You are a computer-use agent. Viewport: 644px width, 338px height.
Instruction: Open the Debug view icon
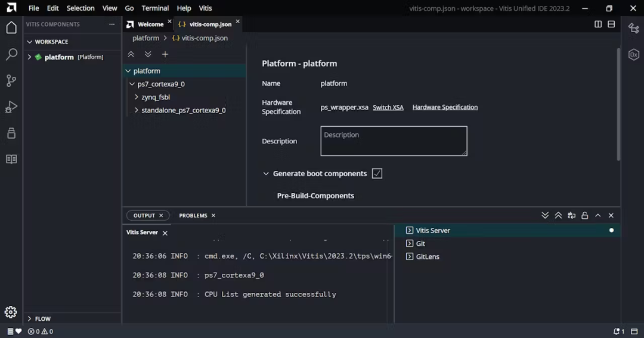(11, 107)
